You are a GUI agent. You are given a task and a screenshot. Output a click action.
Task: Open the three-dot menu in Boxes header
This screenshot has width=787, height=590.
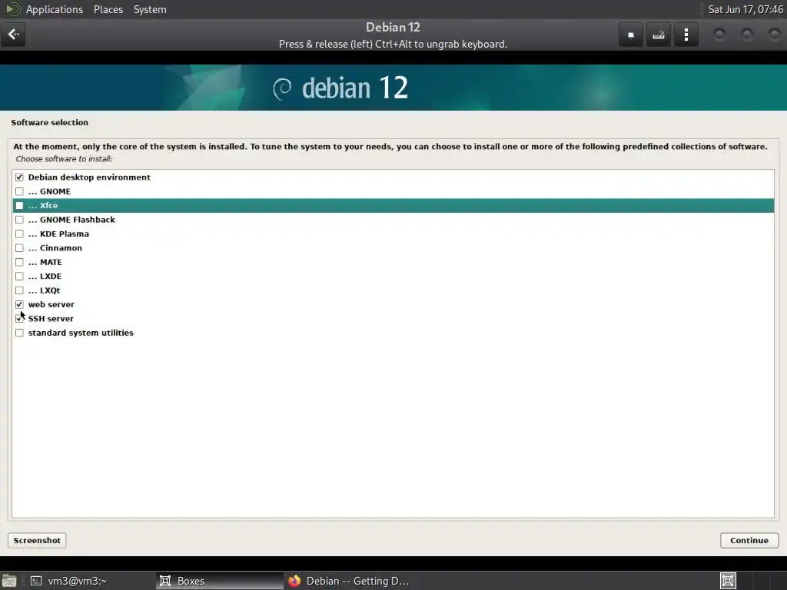click(686, 35)
